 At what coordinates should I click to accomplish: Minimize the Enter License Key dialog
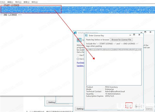click(130, 35)
